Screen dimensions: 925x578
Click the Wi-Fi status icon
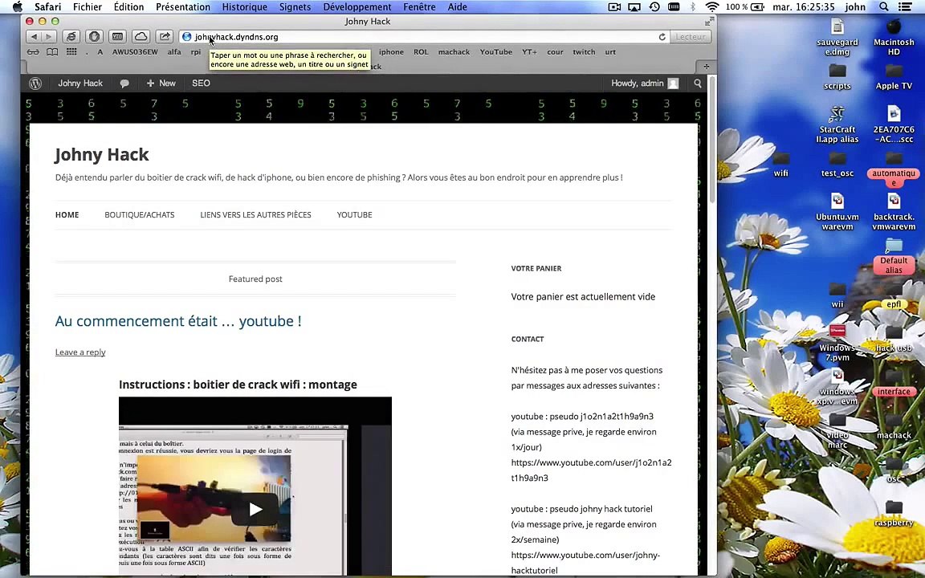point(712,6)
